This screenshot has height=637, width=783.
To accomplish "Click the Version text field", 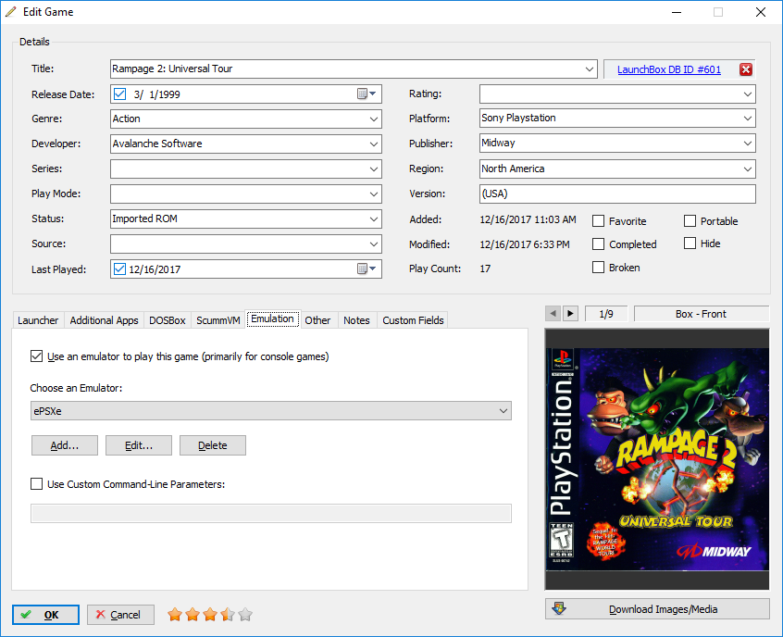I will [x=617, y=194].
